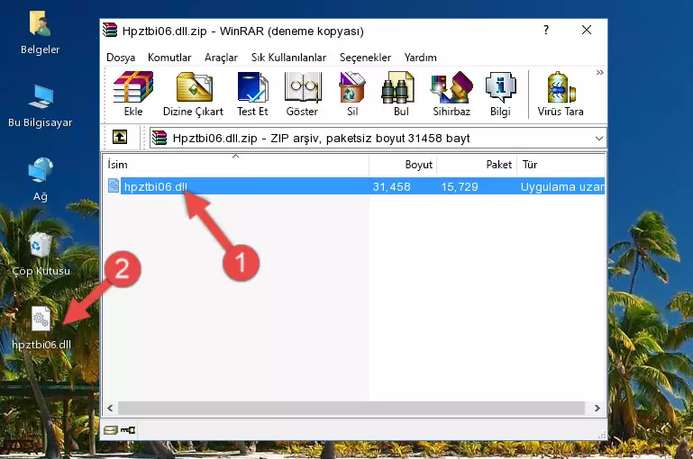This screenshot has height=459, width=693.
Task: Close the WinRAR window
Action: pos(587,30)
